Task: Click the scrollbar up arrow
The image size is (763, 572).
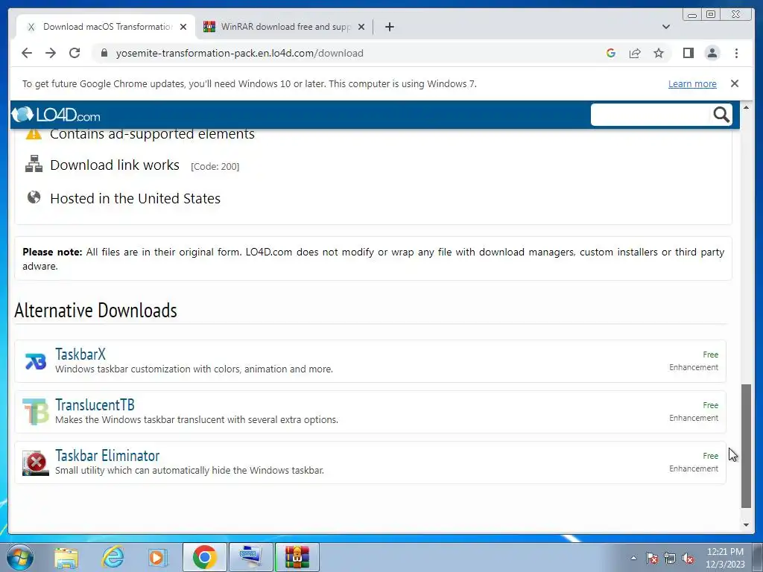Action: [746, 107]
